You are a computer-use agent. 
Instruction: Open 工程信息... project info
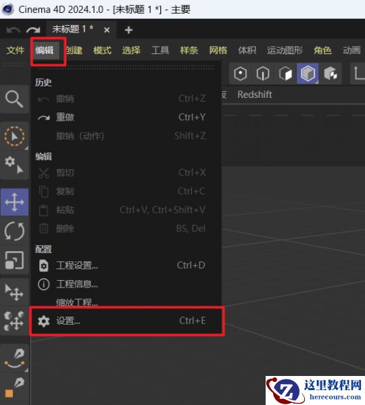(x=126, y=284)
